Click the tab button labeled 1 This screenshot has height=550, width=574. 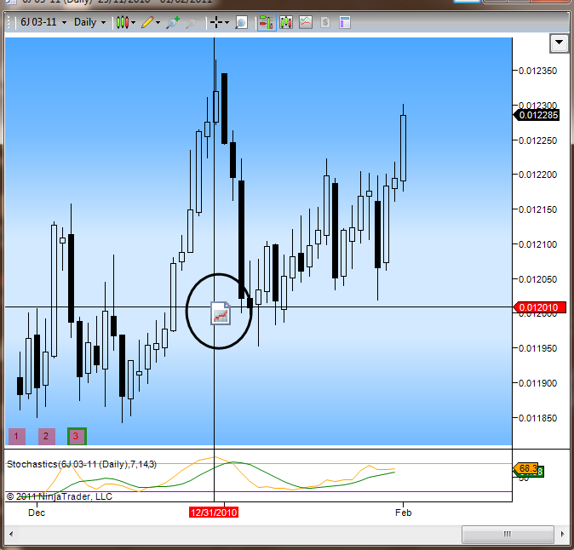tap(16, 436)
